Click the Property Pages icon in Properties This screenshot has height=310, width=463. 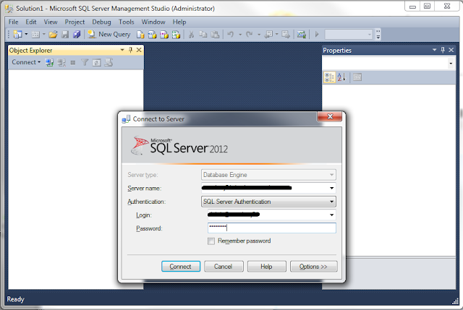point(357,77)
